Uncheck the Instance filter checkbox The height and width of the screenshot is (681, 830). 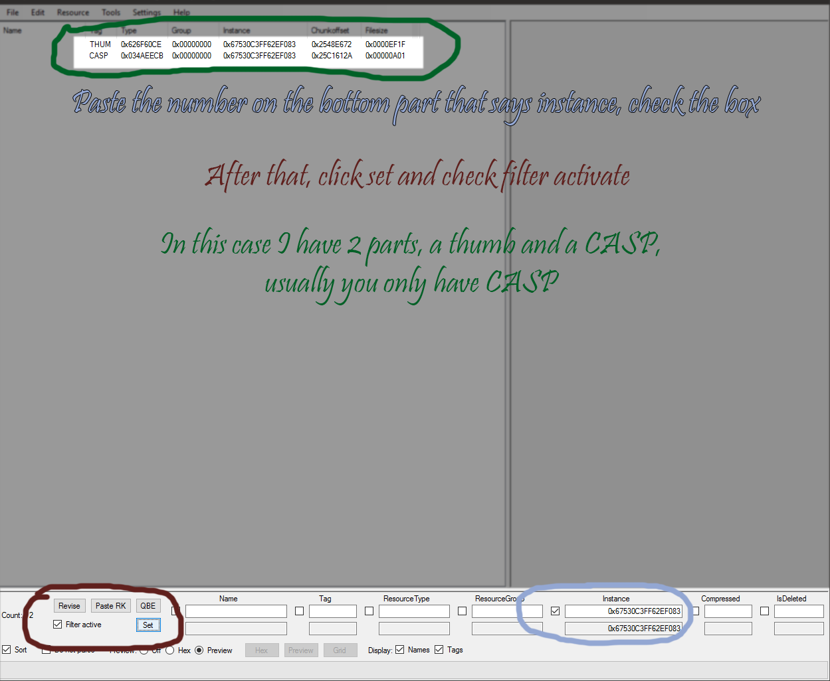coord(556,611)
